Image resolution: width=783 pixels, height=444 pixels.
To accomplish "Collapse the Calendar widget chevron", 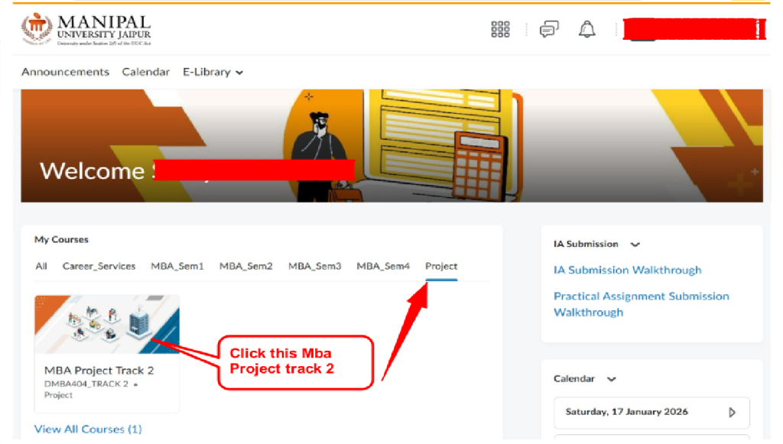I will (611, 379).
